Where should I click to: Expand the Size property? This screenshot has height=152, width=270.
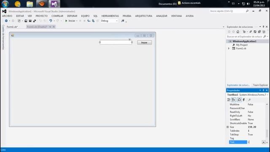click(228, 127)
